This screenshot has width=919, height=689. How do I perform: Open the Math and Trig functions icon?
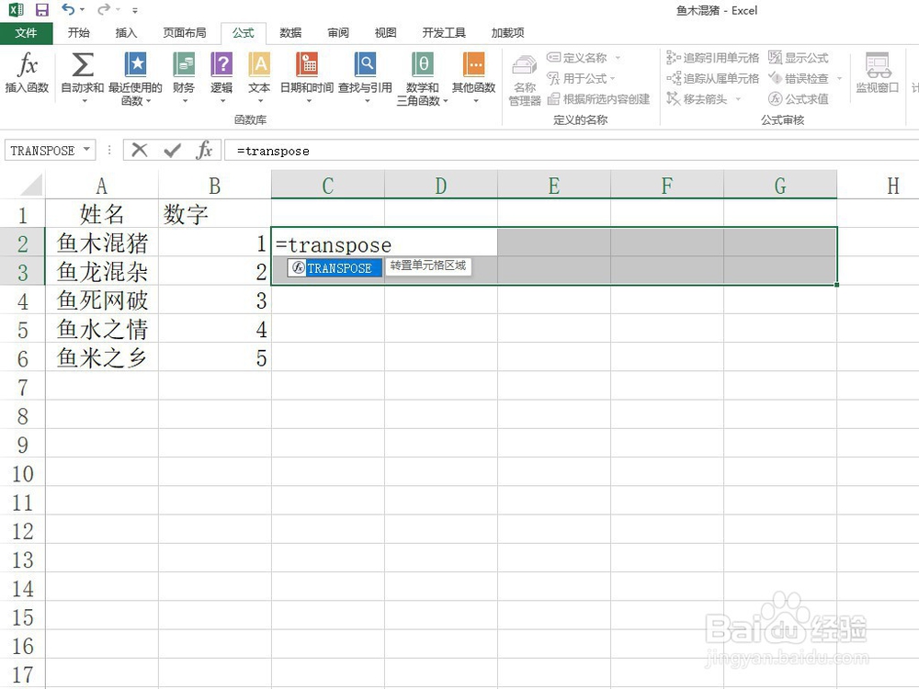423,64
